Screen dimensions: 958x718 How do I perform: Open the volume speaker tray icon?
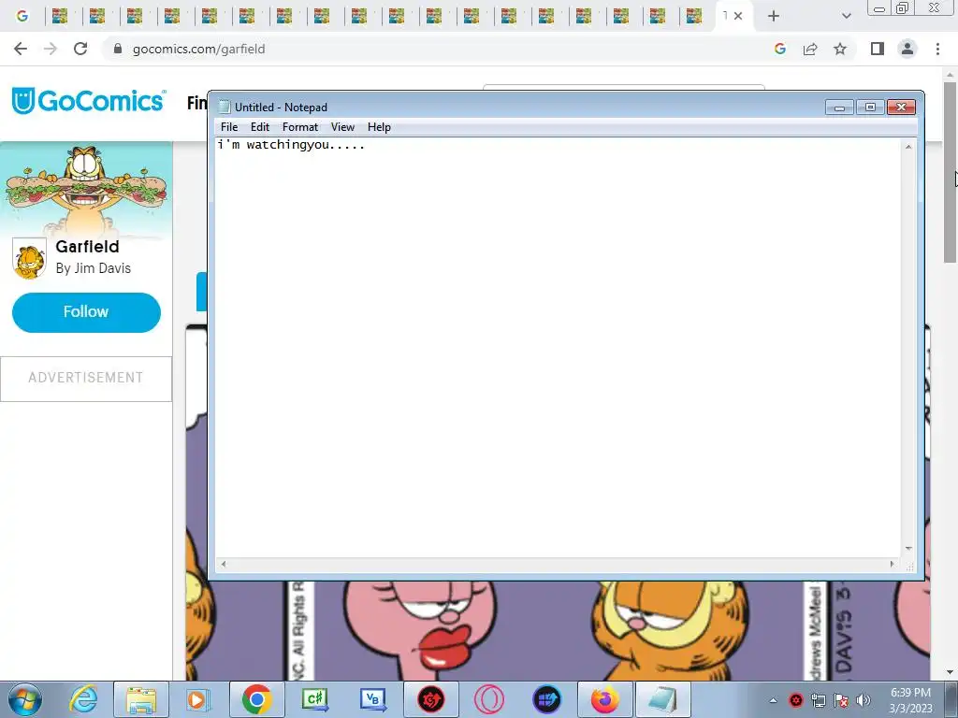click(864, 700)
